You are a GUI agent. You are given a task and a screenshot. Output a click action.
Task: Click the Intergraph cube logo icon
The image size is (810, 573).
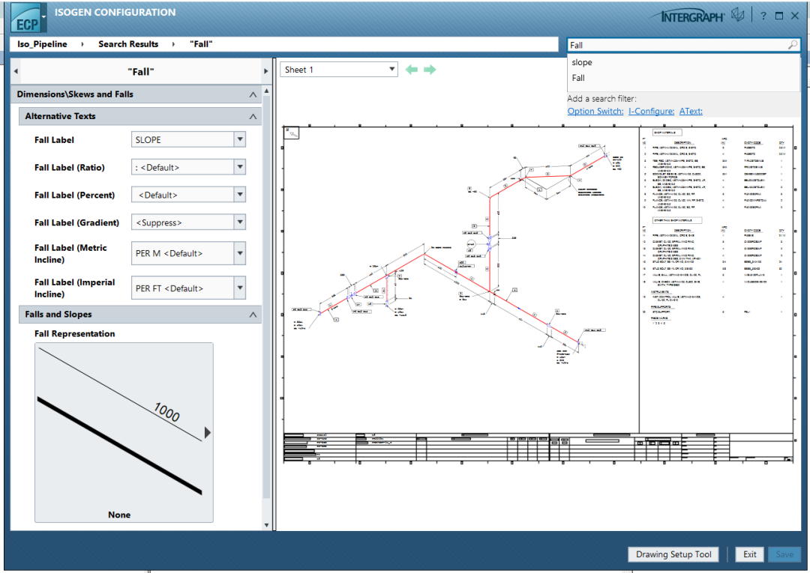coord(738,16)
